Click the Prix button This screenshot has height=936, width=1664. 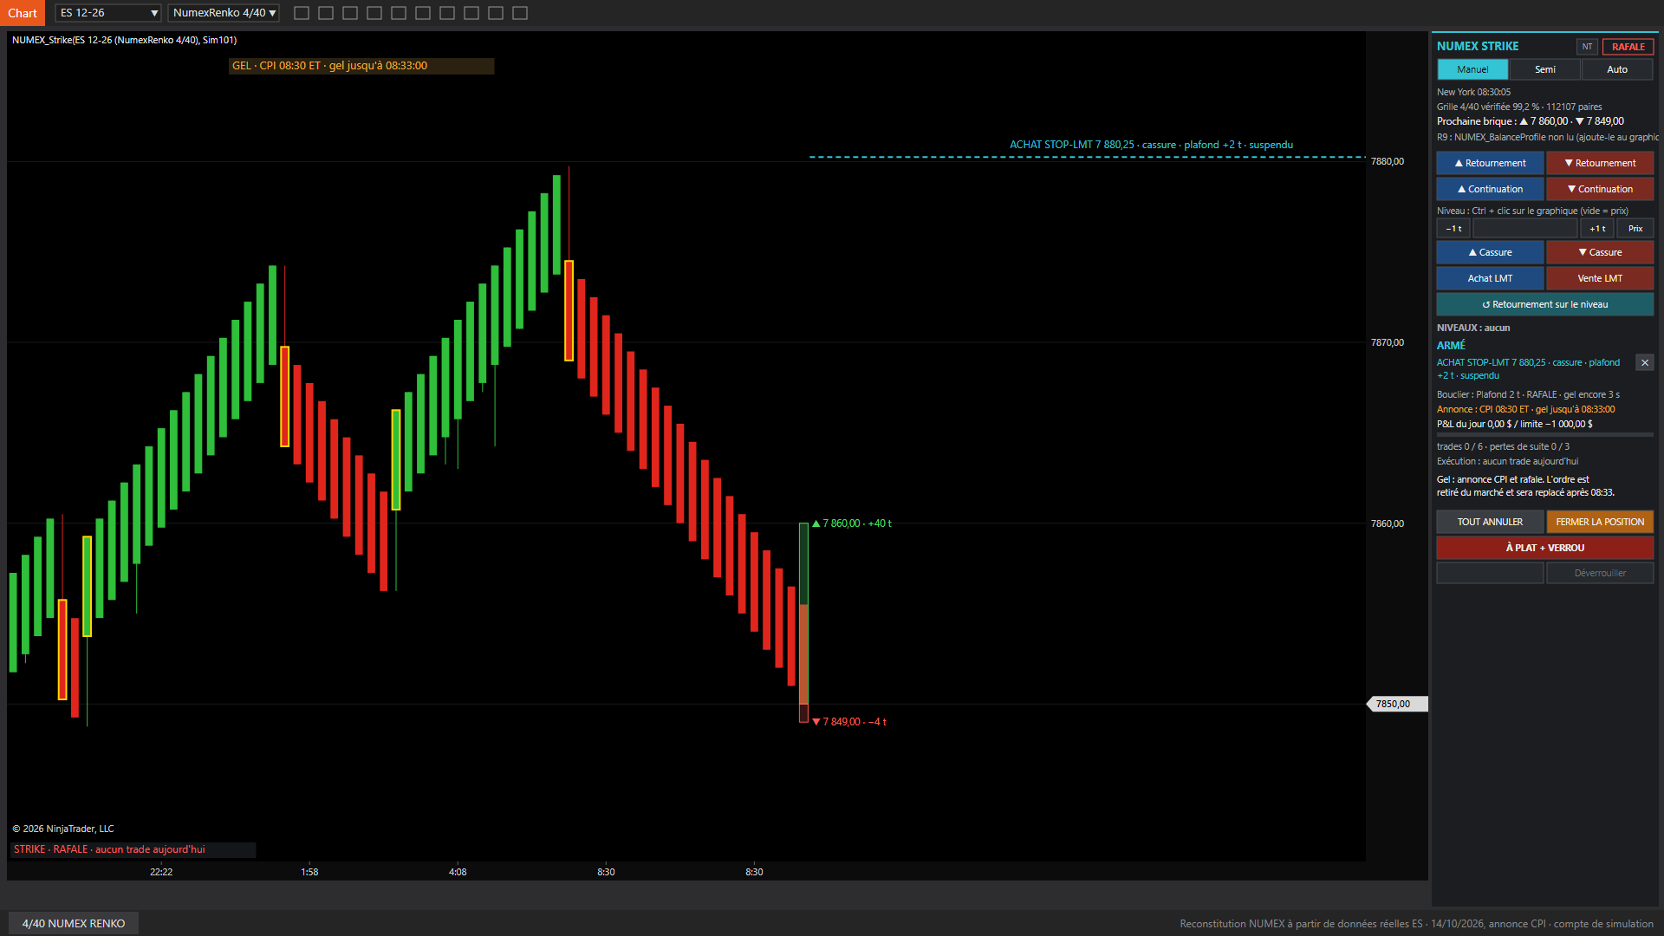(1635, 229)
